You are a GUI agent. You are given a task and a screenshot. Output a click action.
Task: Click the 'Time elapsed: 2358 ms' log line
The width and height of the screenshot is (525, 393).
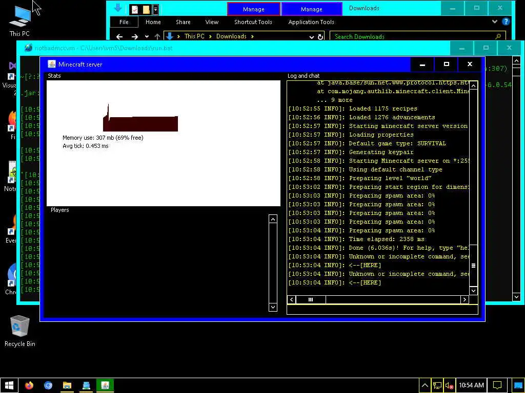(356, 239)
